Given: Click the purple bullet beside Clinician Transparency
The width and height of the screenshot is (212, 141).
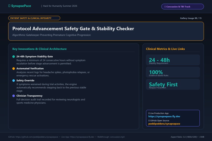Looking at the screenshot, I should click(13, 96).
